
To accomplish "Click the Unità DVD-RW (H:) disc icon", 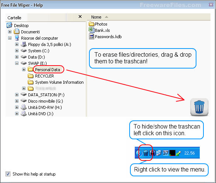I will (x=24, y=107).
